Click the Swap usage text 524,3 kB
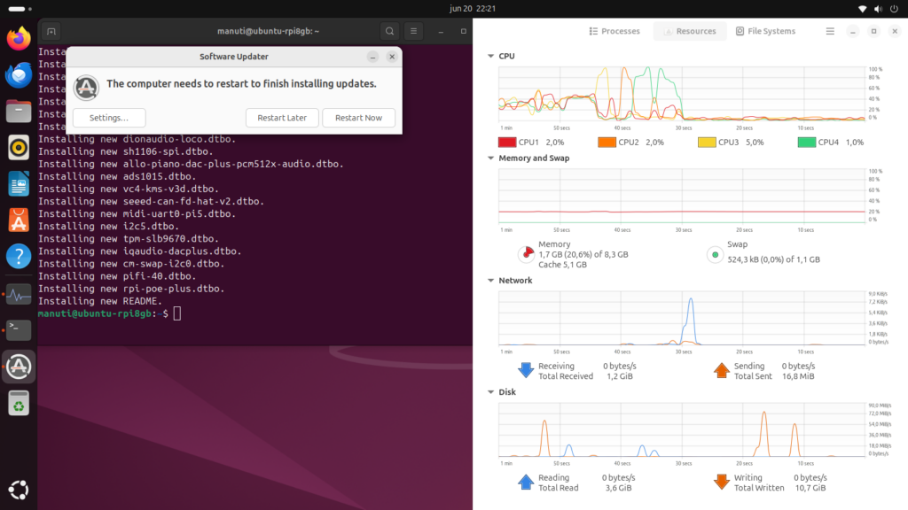This screenshot has height=510, width=908. (x=773, y=259)
